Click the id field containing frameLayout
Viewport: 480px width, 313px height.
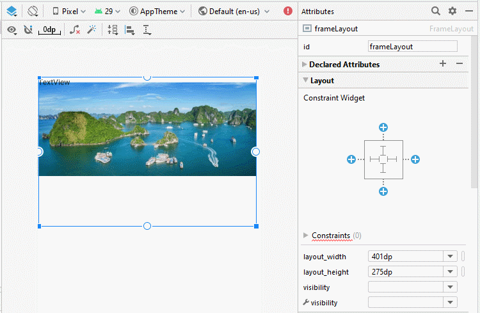click(x=412, y=47)
